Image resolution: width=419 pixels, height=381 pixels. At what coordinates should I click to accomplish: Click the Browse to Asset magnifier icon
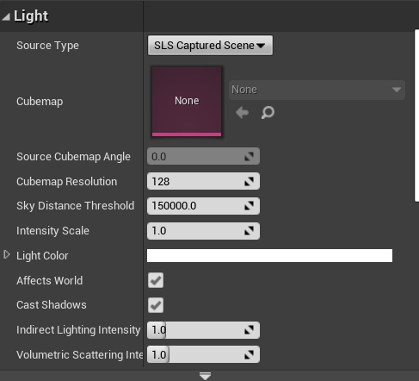coord(268,112)
